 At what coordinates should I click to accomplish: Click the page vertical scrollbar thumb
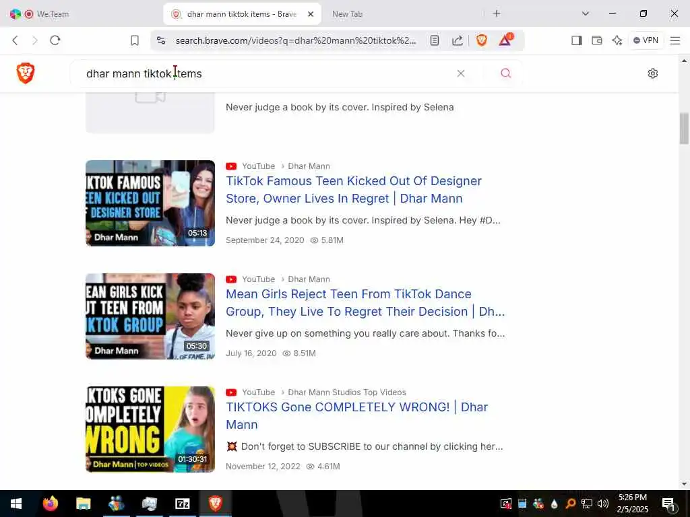coord(684,129)
